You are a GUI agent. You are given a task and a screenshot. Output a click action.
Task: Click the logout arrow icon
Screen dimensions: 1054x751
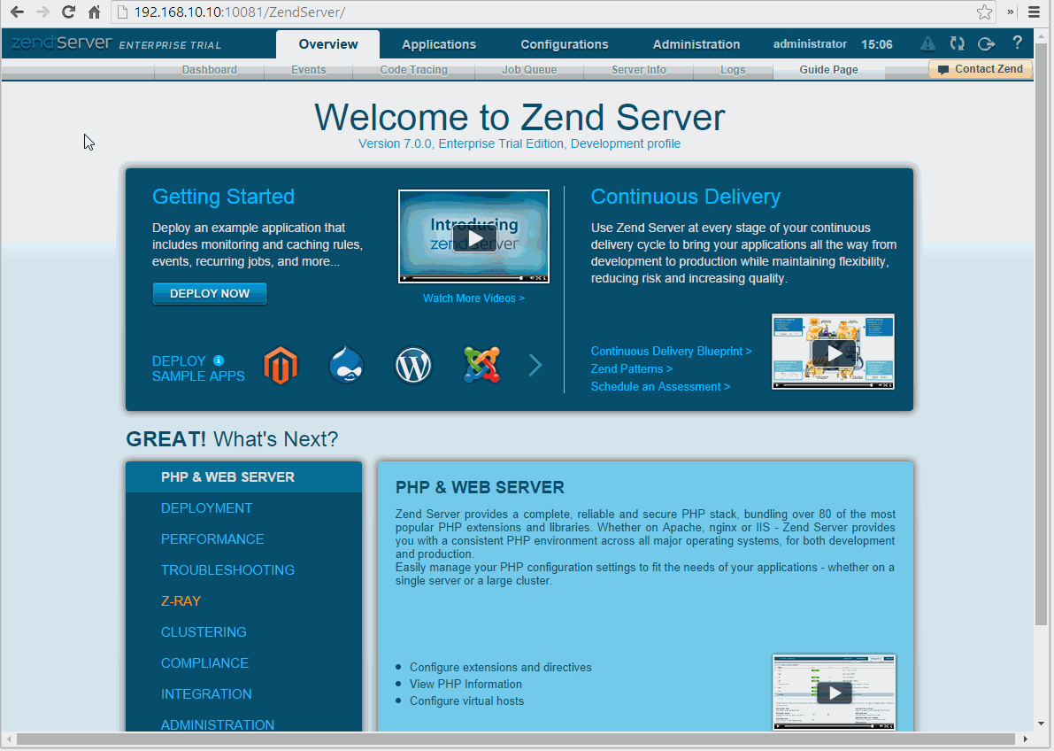point(986,43)
